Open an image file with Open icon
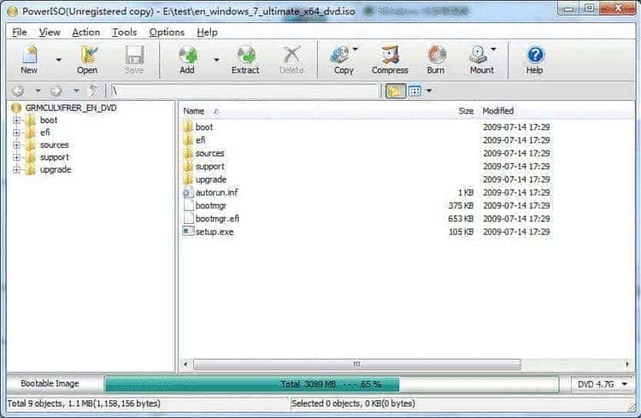 87,60
